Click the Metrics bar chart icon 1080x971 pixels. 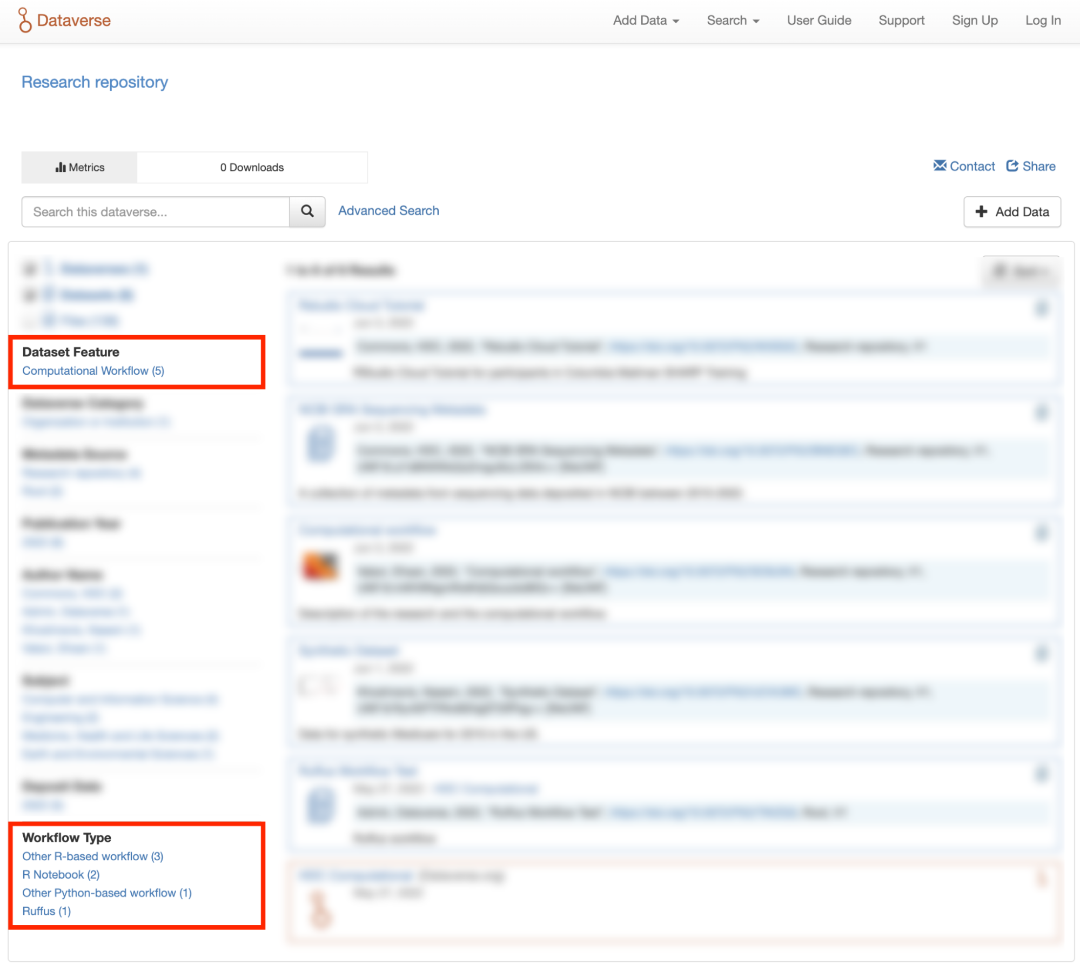click(x=60, y=167)
